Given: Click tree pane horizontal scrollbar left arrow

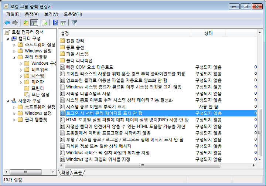Looking at the screenshot, I should pyautogui.click(x=6, y=172).
